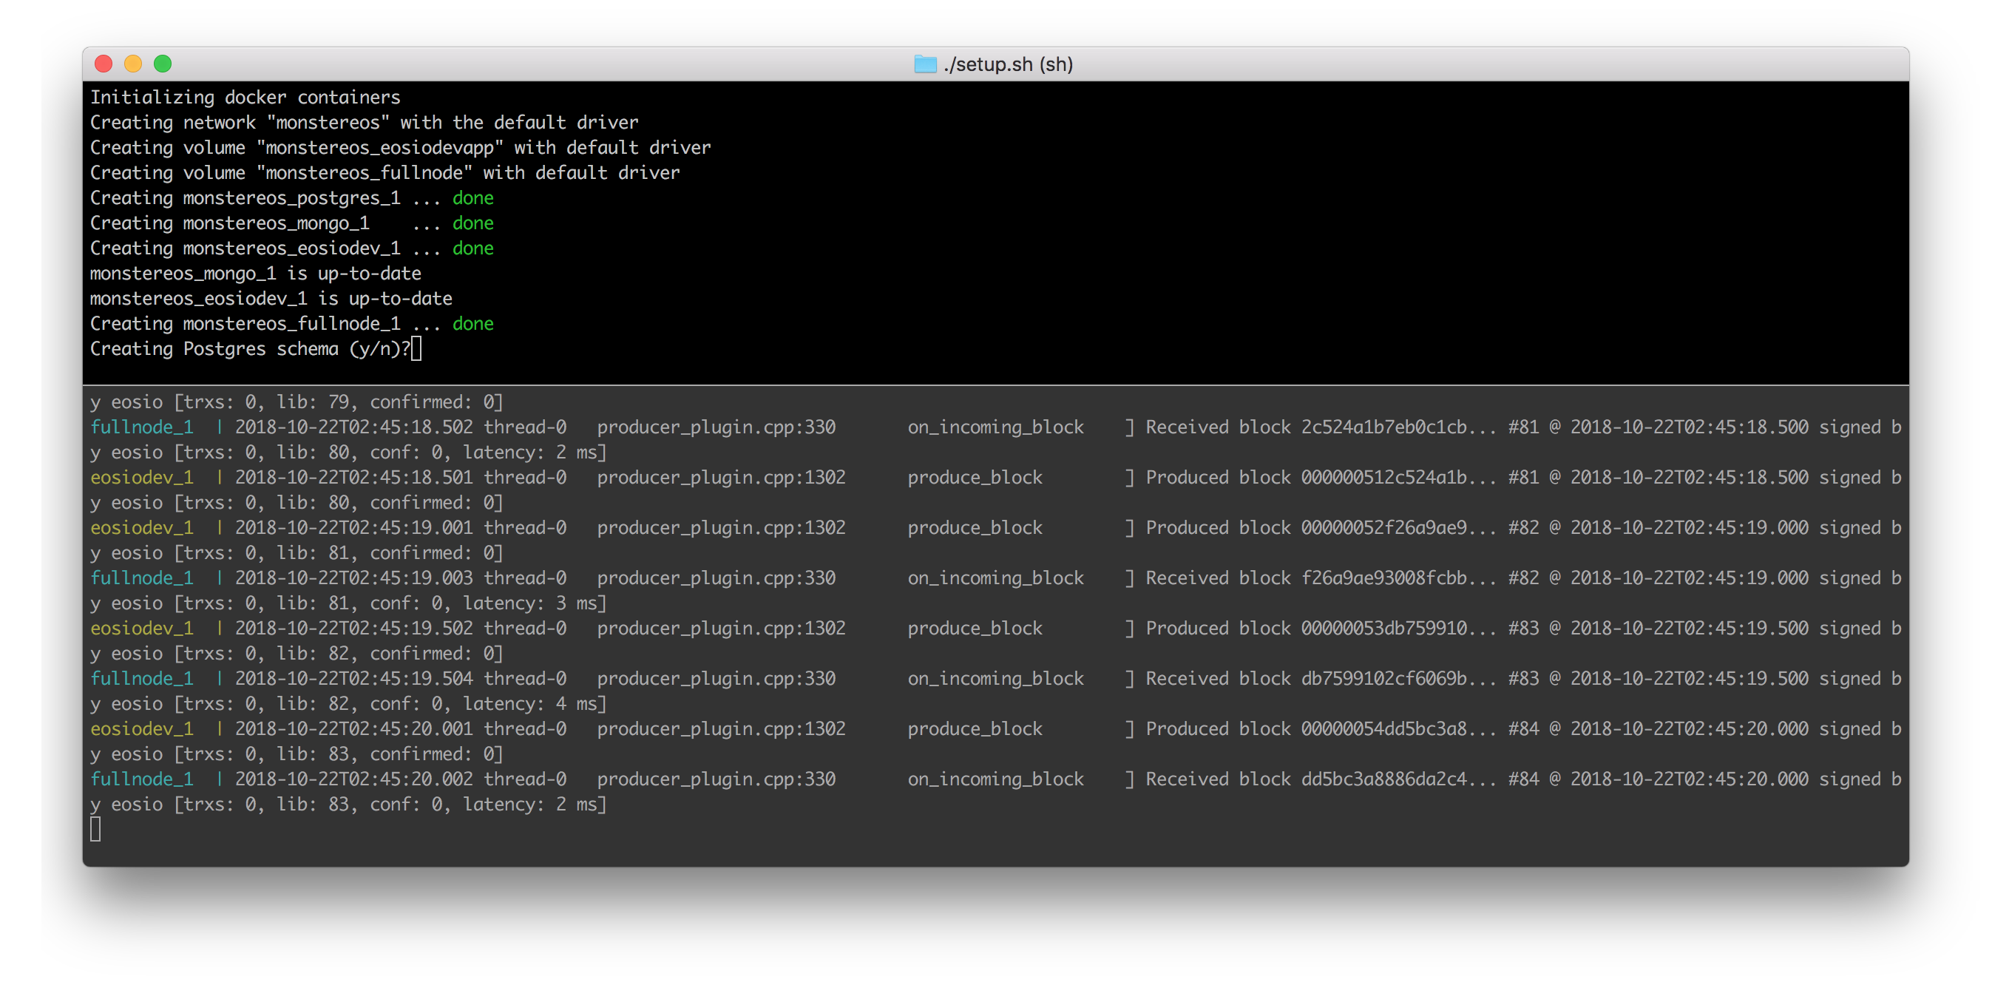
Task: Click the divider between the two terminal panes
Action: pos(995,385)
